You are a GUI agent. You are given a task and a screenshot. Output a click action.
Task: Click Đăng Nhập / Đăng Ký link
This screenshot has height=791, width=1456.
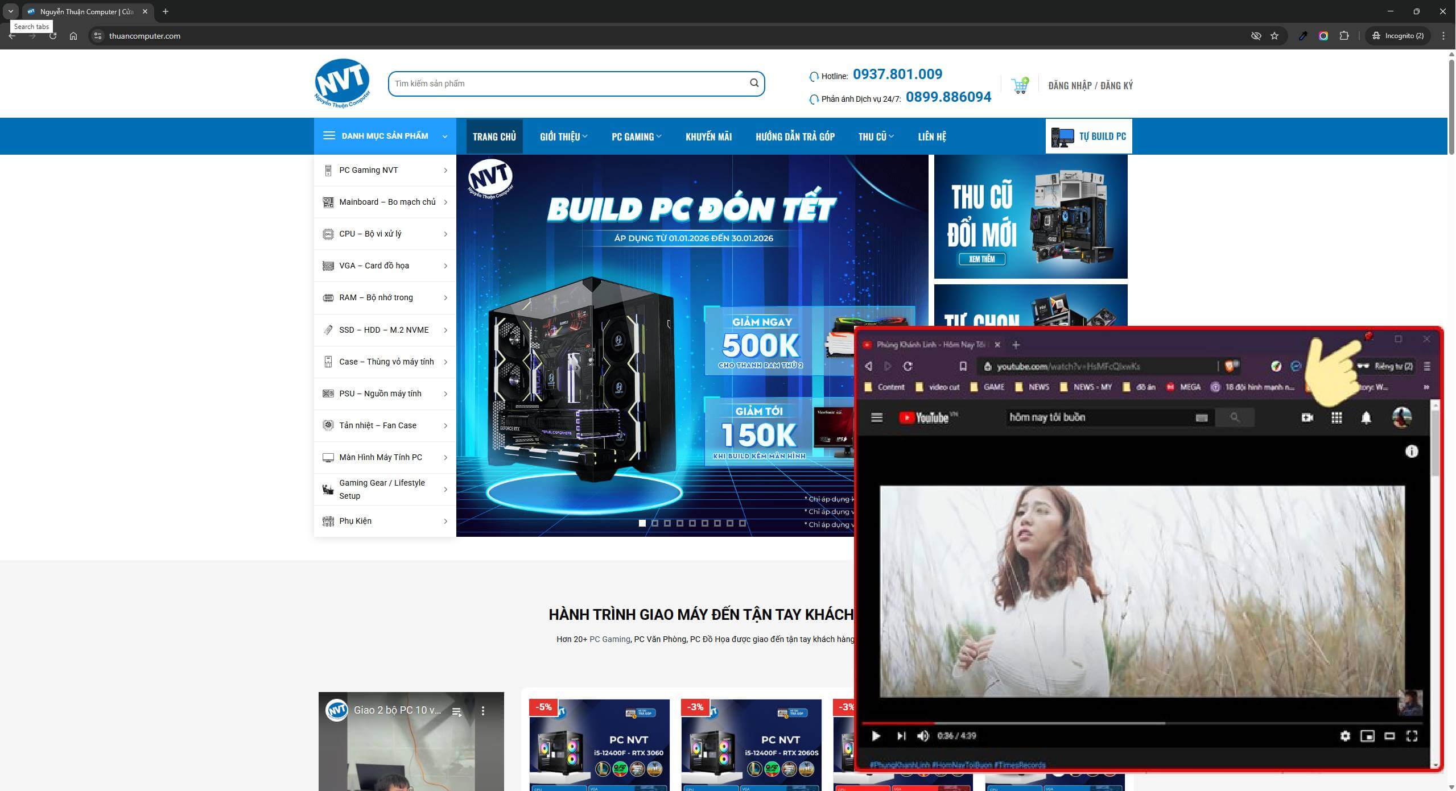1090,85
